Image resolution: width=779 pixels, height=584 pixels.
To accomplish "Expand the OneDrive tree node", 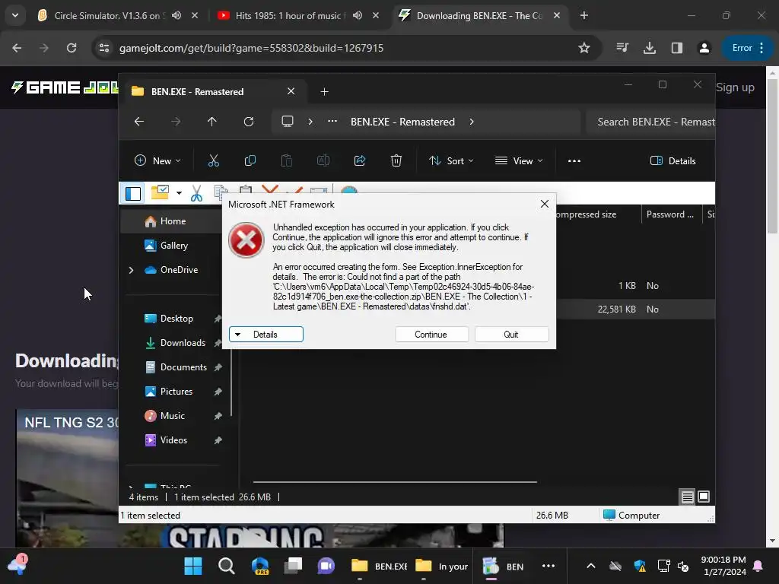I will [x=131, y=270].
